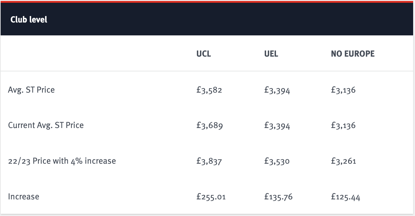
Task: Select the UCL 22/23 price £3,837
Action: tap(209, 161)
